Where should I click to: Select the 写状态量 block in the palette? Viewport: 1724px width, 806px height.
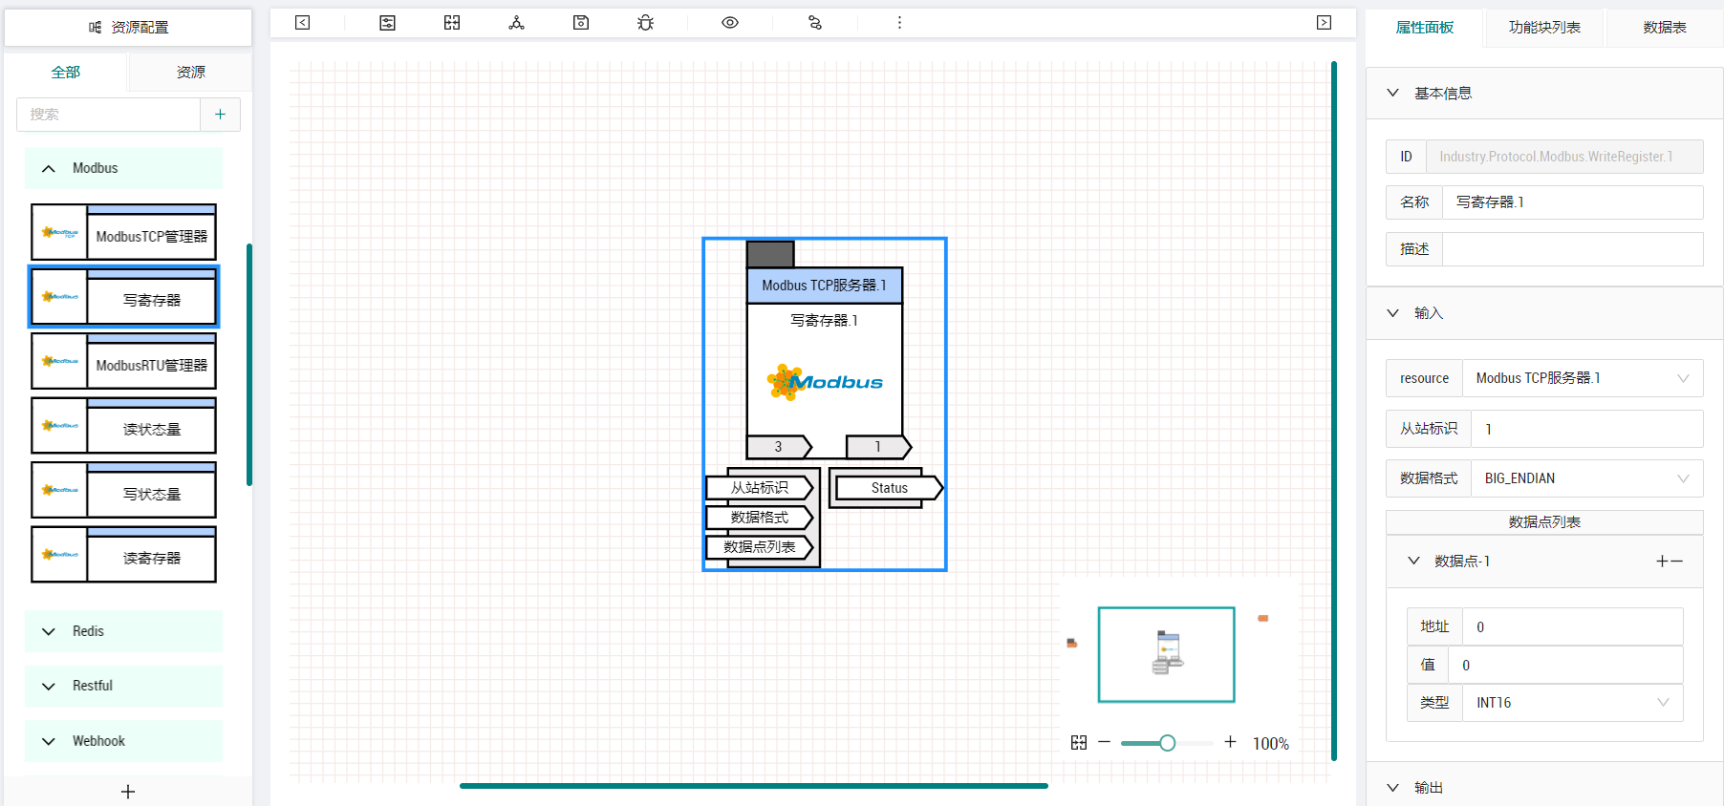pos(123,490)
